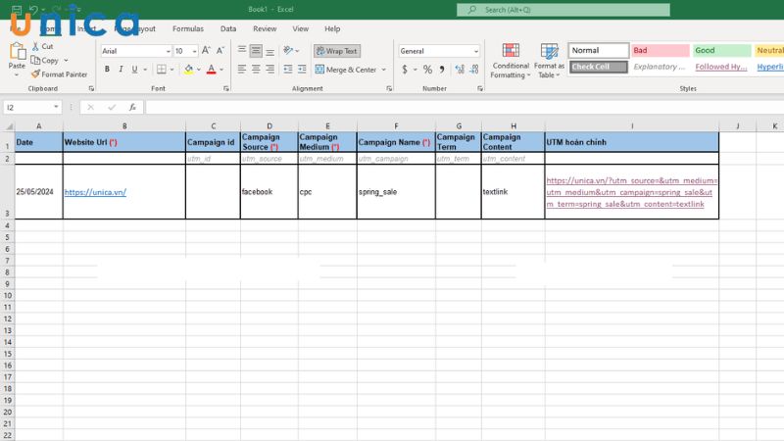The height and width of the screenshot is (441, 784).
Task: Open the https://unica.vn/ link in cell B3
Action: coord(95,192)
